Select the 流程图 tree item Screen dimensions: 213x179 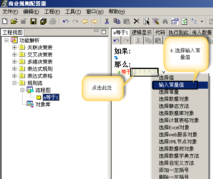pos(43,90)
